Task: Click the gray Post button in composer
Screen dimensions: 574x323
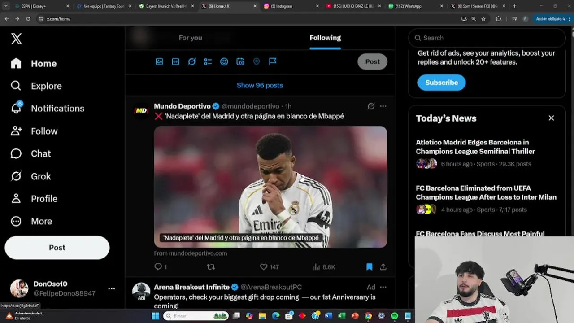Action: (372, 61)
